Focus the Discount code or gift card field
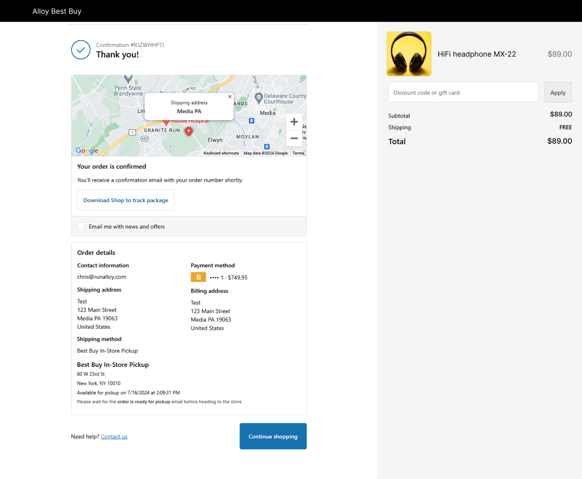The image size is (582, 479). (x=463, y=92)
